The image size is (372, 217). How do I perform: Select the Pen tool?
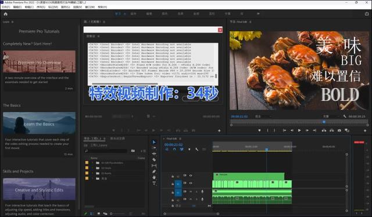pos(154,172)
